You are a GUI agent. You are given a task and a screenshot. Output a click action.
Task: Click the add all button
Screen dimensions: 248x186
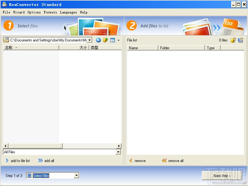pos(46,161)
